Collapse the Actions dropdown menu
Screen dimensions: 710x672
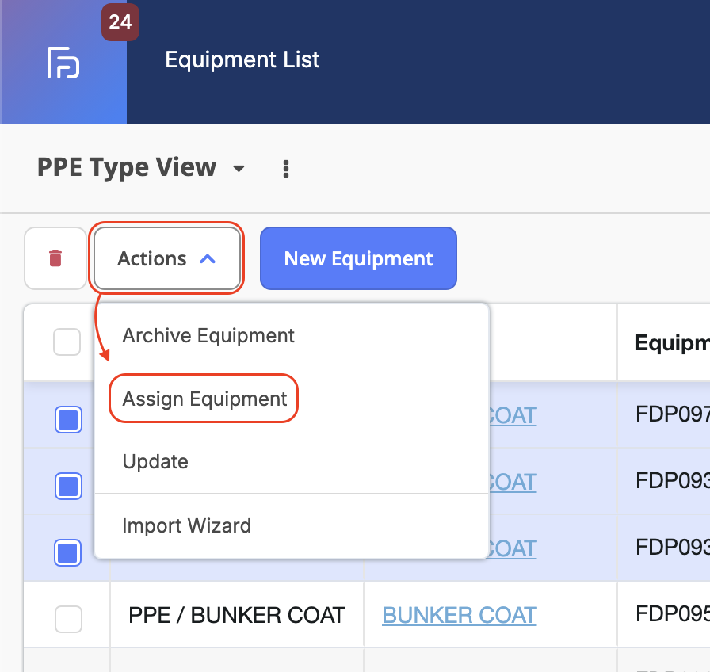(166, 258)
